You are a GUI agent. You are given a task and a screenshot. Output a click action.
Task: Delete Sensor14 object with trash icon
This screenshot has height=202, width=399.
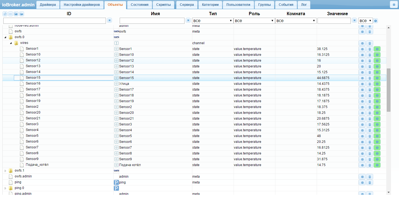tap(370, 72)
